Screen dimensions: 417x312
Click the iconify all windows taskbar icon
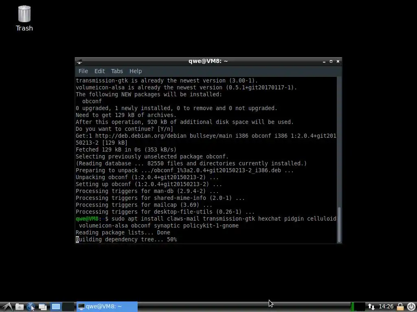pyautogui.click(x=42, y=307)
